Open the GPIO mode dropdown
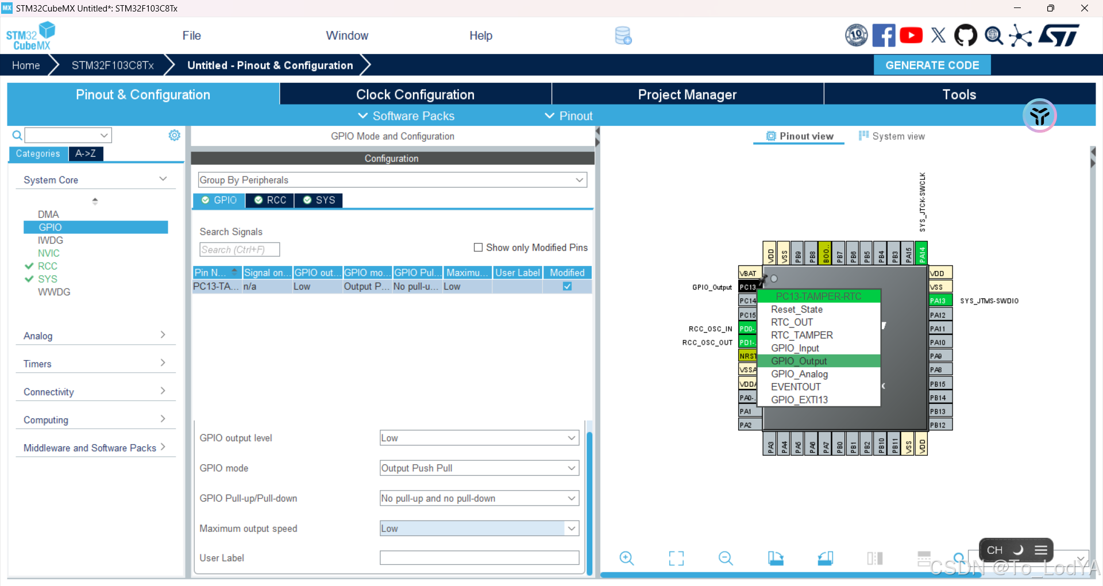 point(479,468)
